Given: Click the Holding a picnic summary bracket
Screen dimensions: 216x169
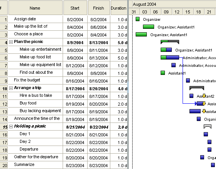Looking at the screenshot, I should point(208,126).
